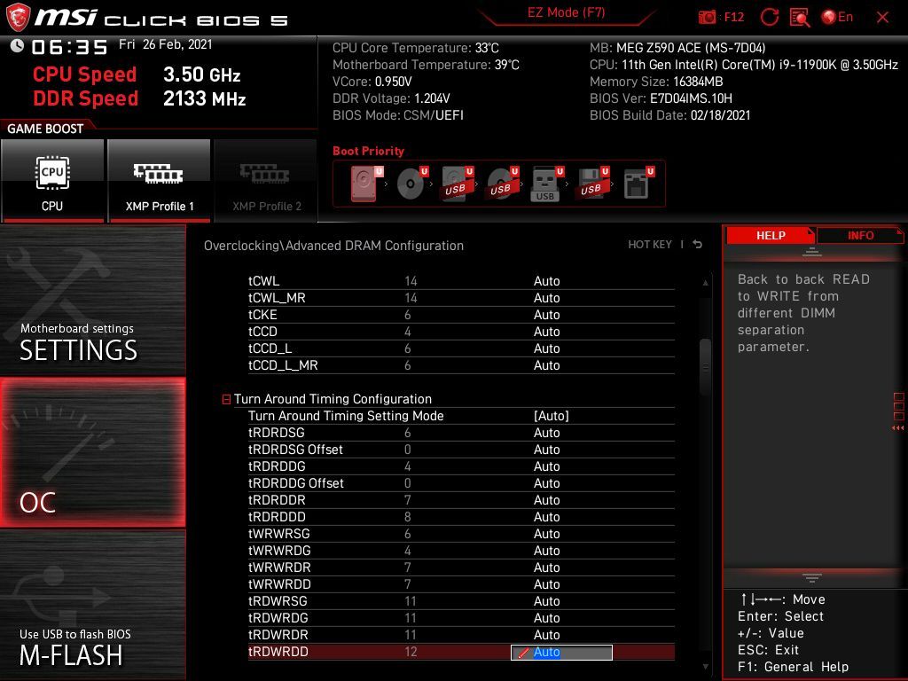
Task: Select the tRDWRSG timing row
Action: point(461,601)
